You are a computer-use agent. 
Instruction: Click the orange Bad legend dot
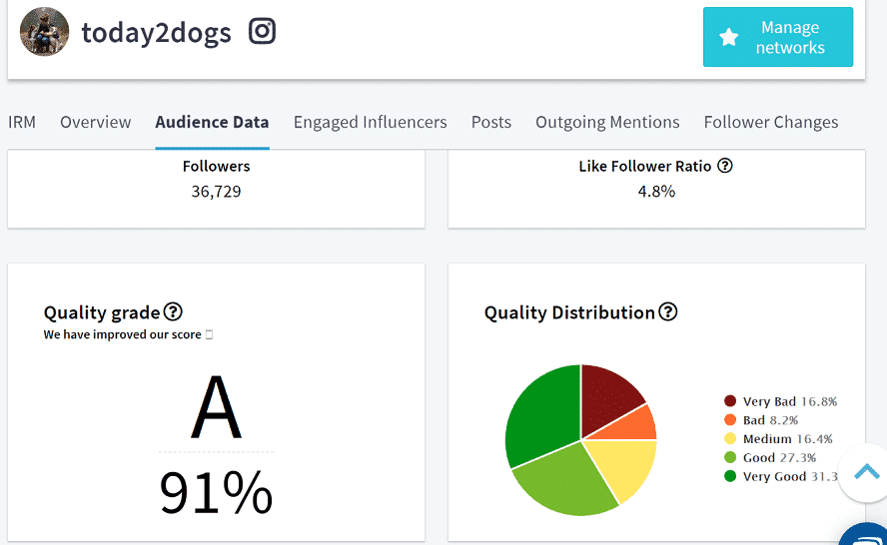click(730, 419)
